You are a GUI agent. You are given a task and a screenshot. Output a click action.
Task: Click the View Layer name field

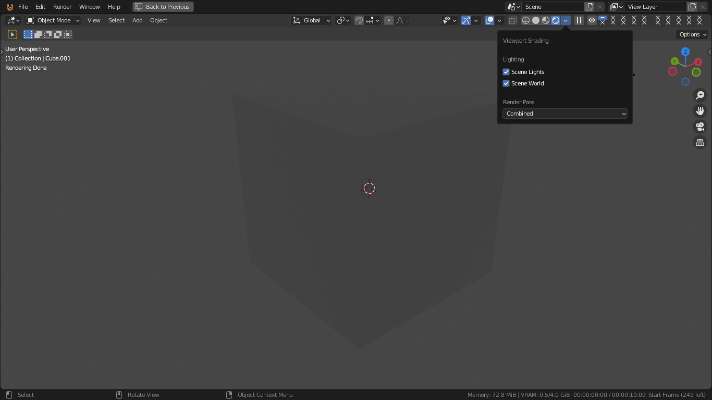click(656, 7)
